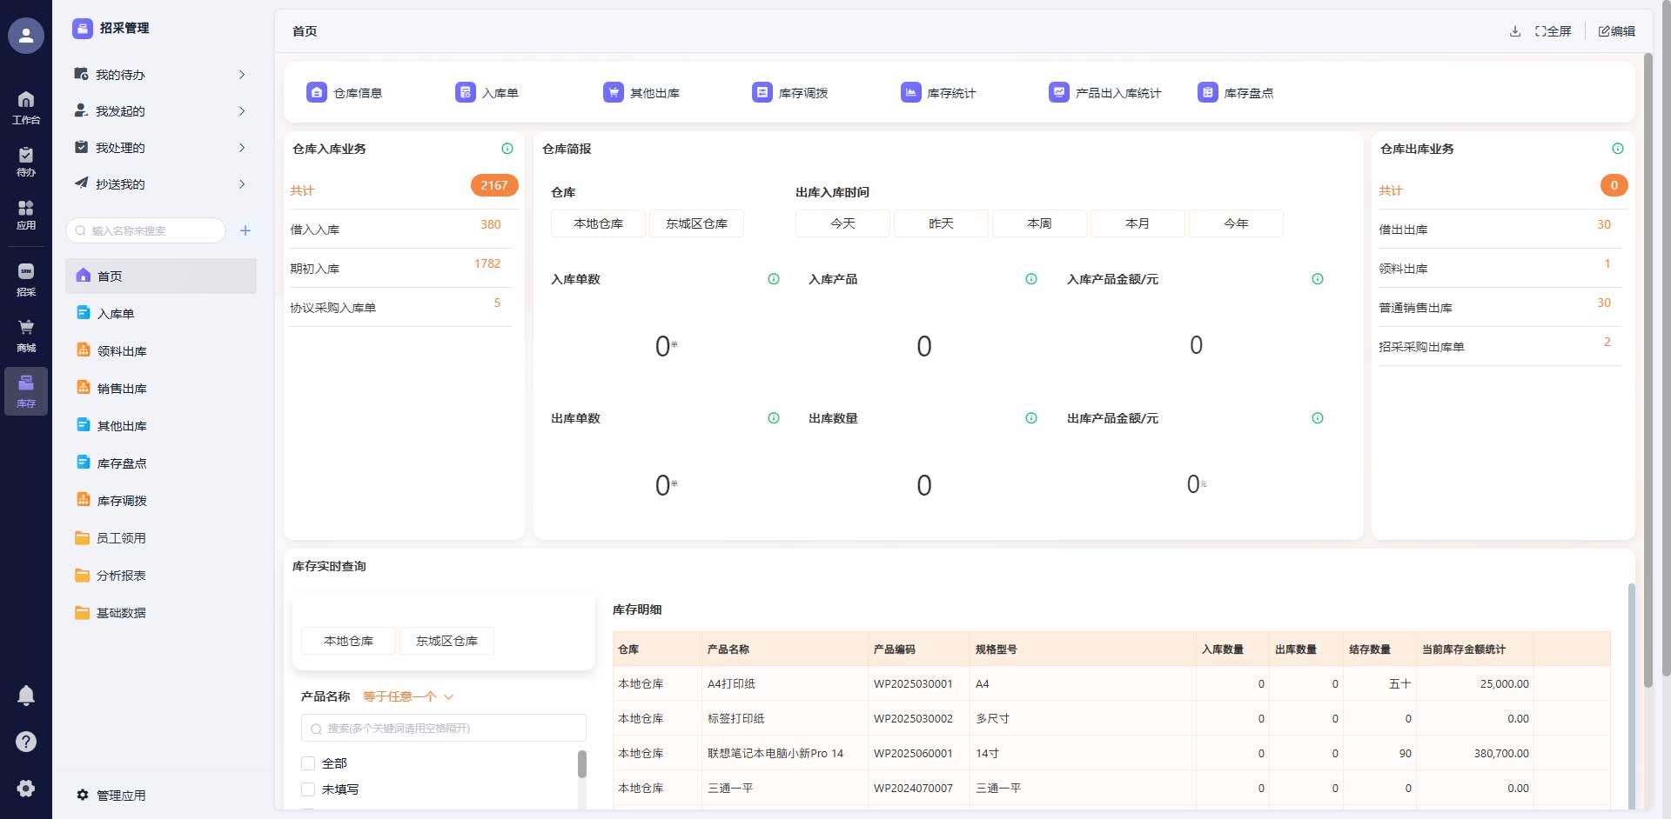
Task: Open 库存盘点 in sidebar menu
Action: click(x=161, y=463)
